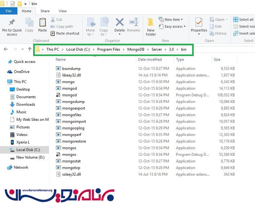Sort by the Date modified column header
Viewport: 255px width, 203px height.
(x=150, y=59)
